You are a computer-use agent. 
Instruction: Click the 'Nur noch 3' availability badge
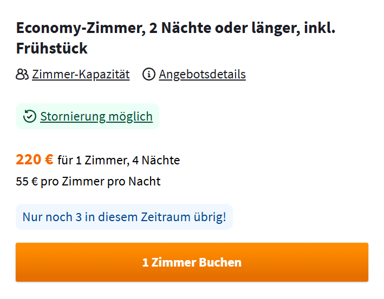(x=124, y=217)
